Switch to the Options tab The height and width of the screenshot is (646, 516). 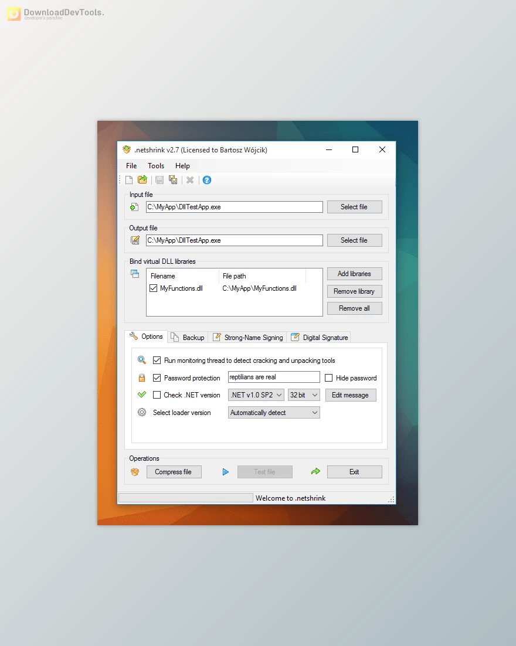click(x=147, y=336)
